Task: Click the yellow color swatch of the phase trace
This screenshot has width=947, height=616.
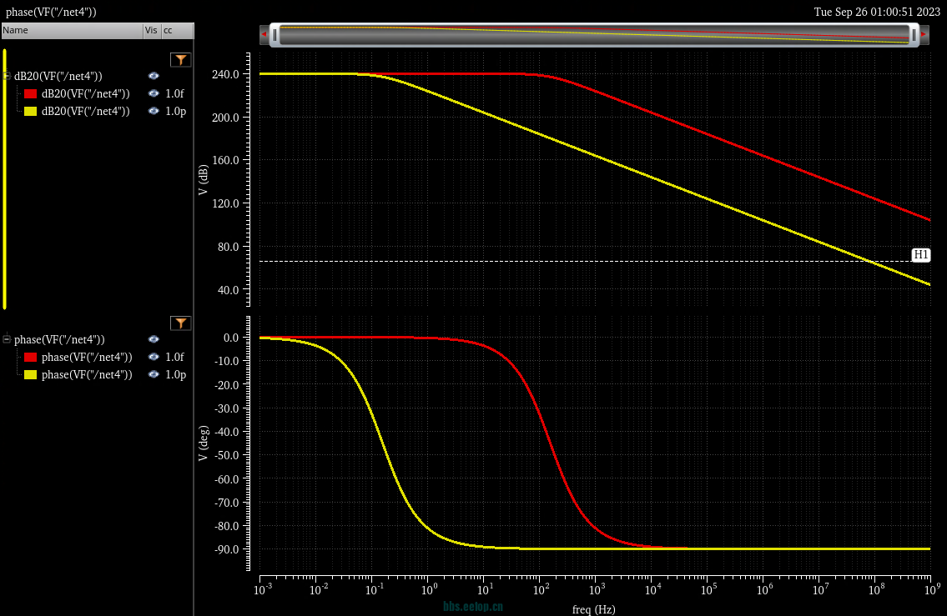Action: [x=30, y=374]
